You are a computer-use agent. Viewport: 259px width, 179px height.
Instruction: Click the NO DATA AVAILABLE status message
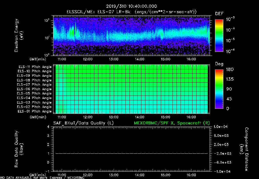[42, 178]
